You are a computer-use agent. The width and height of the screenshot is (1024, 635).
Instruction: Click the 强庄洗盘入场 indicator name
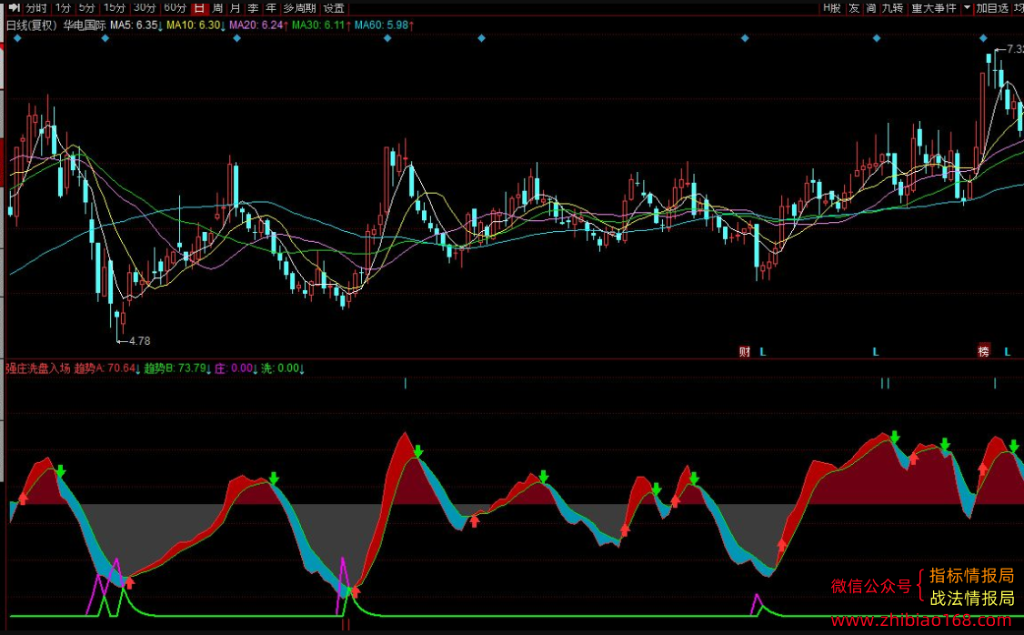(38, 368)
